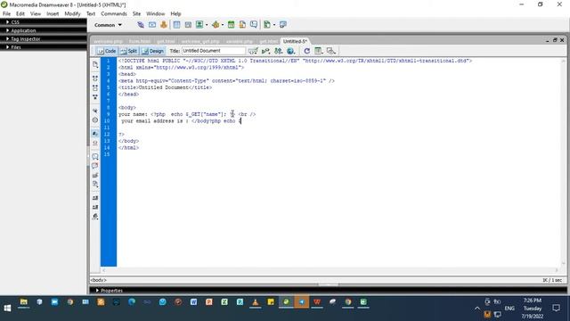This screenshot has height=321, width=570.
Task: Insert a Hyperlink from Common bar
Action: (x=141, y=25)
